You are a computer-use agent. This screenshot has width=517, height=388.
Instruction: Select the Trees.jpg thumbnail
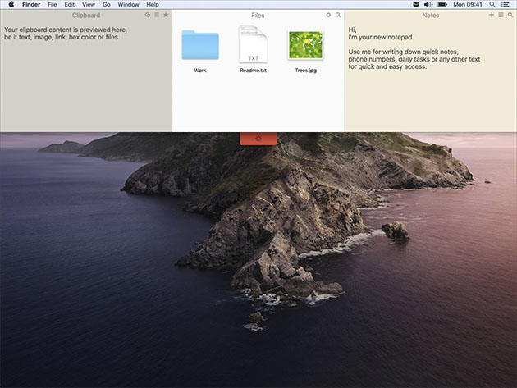coord(305,46)
